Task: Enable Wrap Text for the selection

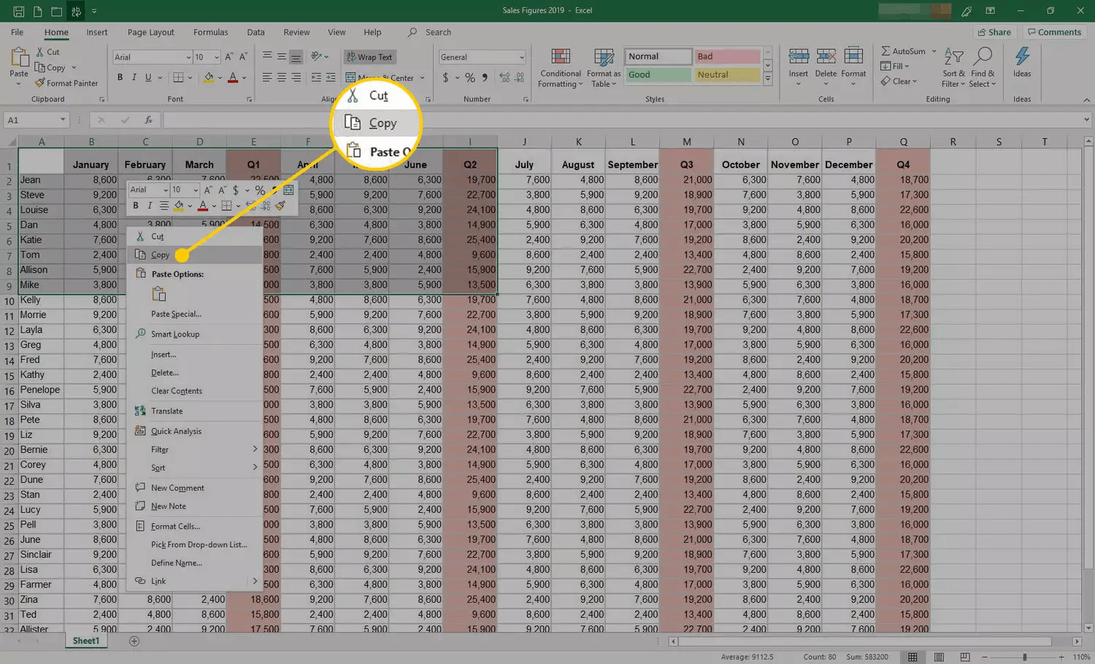Action: (369, 57)
